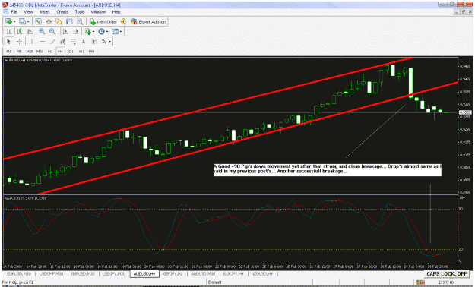The width and height of the screenshot is (475, 287).
Task: Open the Data Window crosshair icon
Action: [49, 21]
